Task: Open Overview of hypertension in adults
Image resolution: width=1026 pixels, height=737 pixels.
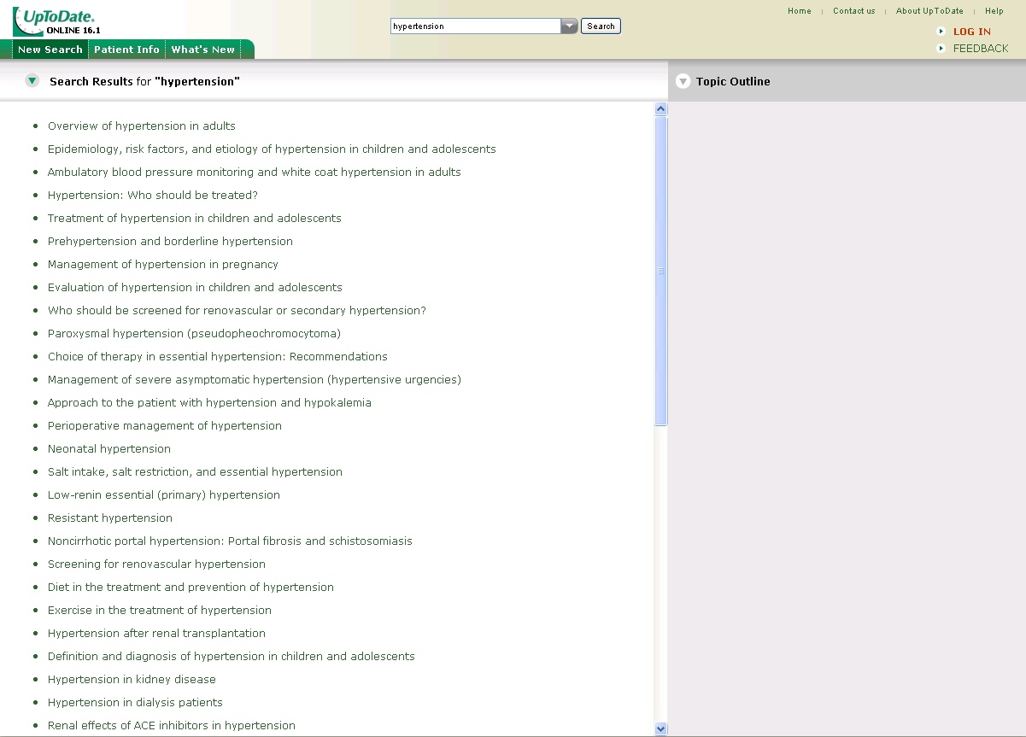Action: 142,126
